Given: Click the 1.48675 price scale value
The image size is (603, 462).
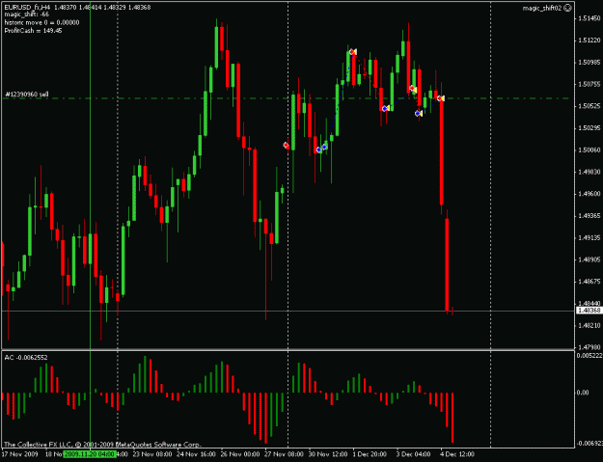Looking at the screenshot, I should click(x=589, y=282).
